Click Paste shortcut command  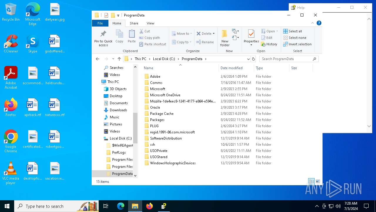pyautogui.click(x=152, y=44)
